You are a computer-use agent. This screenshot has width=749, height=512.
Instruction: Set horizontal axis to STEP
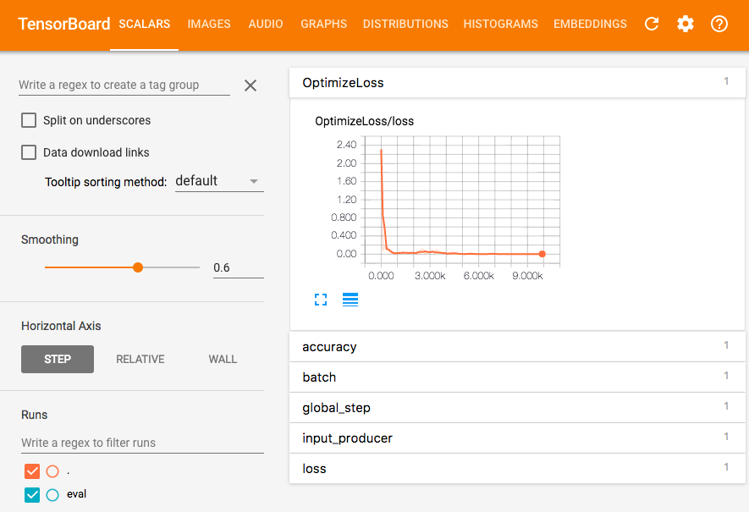click(58, 359)
